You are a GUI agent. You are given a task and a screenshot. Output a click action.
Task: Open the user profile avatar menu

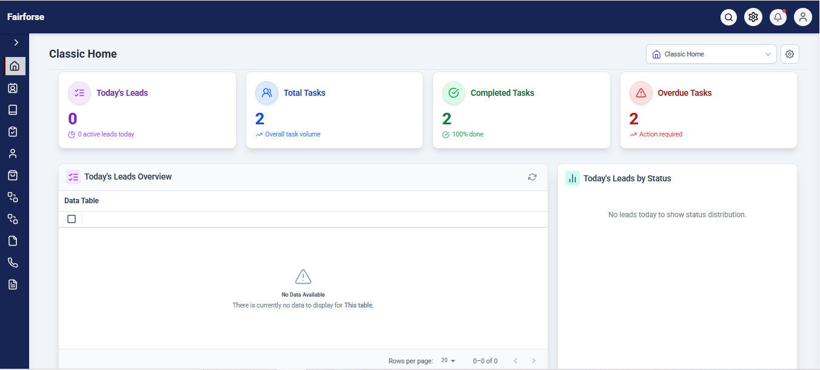[803, 17]
